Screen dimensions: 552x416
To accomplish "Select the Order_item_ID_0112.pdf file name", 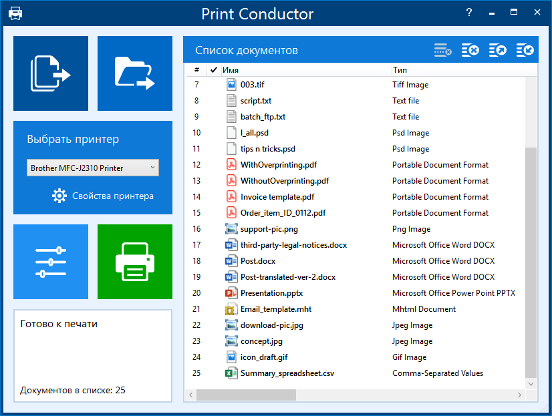I will tap(283, 213).
